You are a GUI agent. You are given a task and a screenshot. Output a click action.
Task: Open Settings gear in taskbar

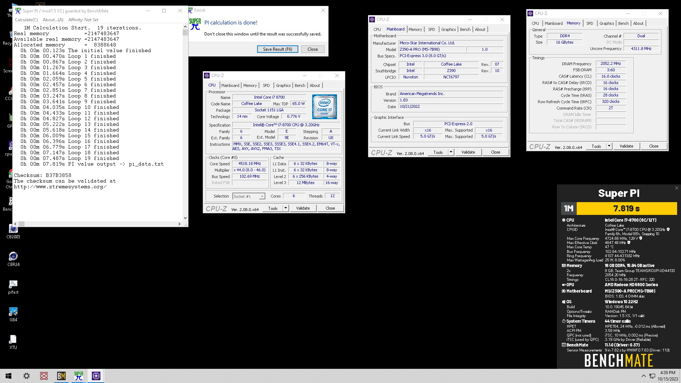tap(27, 376)
